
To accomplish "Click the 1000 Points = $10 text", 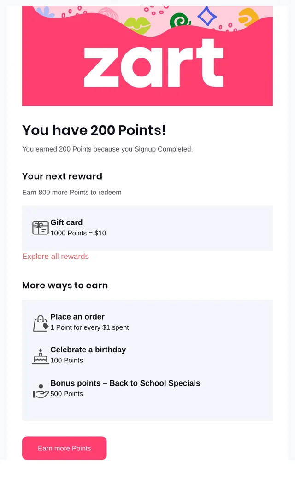I will click(78, 233).
